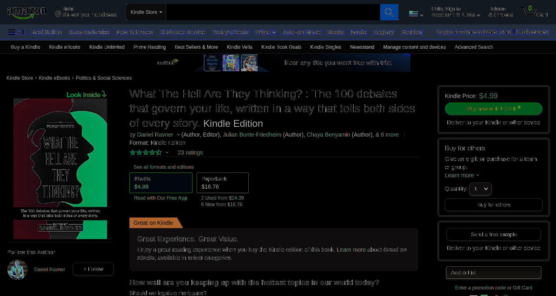This screenshot has height=296, width=556.
Task: Open Amazon Home nav item
Action: [x=302, y=32]
